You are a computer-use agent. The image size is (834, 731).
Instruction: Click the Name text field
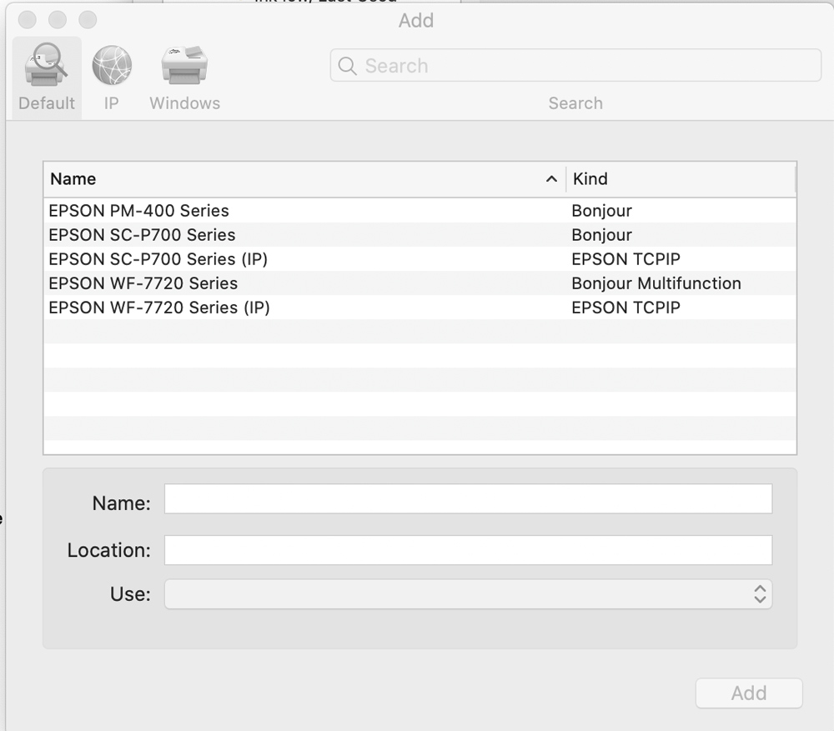(x=468, y=499)
